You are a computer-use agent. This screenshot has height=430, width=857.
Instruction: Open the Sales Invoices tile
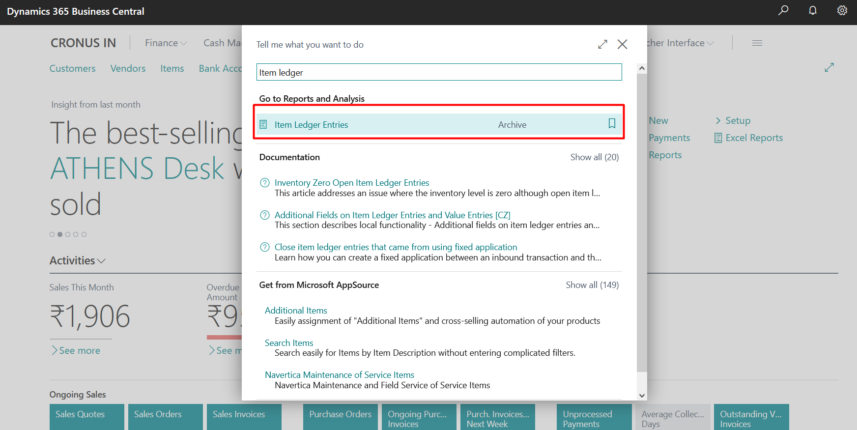[x=244, y=417]
